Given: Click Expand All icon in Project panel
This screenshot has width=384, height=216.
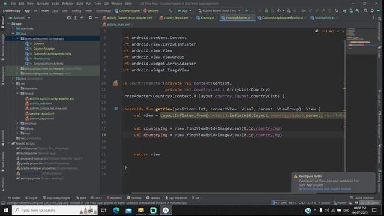Looking at the screenshot, I should [75, 17].
